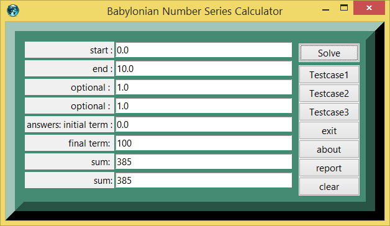Screen dimensions: 390x226
Task: Click the exit button
Action: (x=329, y=131)
